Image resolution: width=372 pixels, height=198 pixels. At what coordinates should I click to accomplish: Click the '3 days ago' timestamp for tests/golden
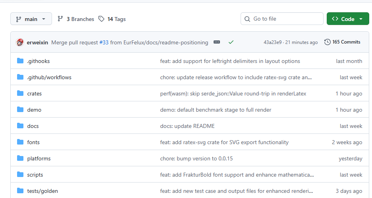[x=349, y=191]
